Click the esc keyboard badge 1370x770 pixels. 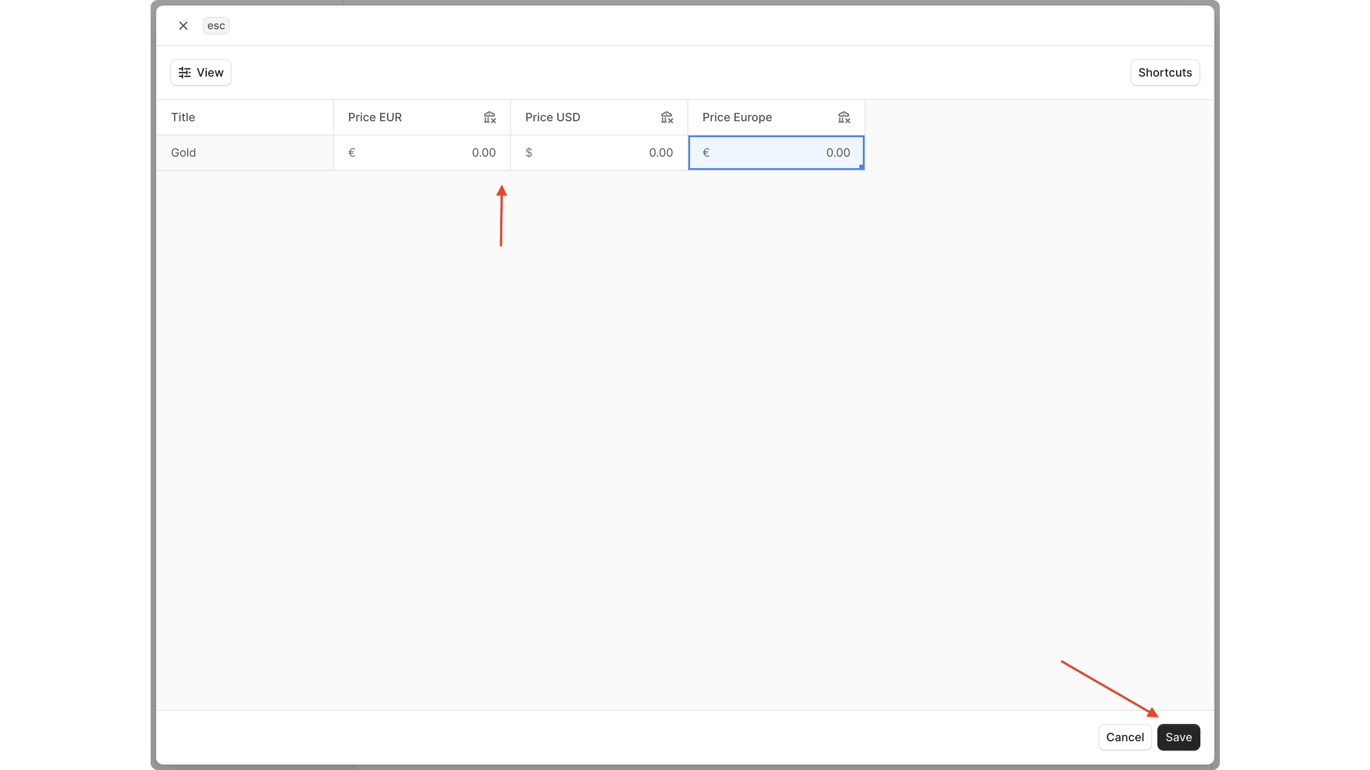coord(216,26)
